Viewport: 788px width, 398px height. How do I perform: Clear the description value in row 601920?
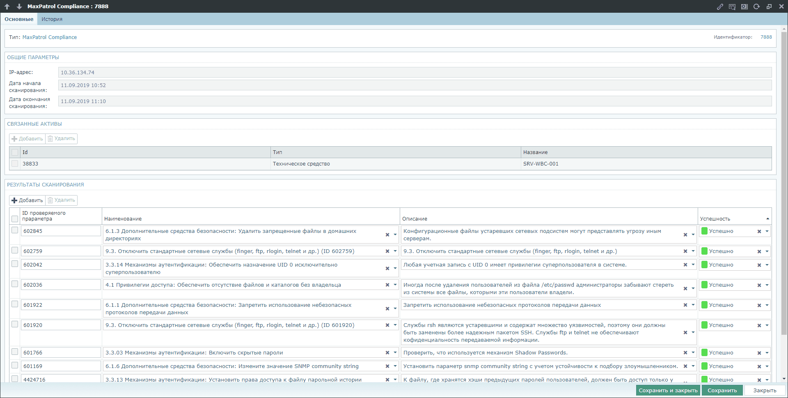click(x=685, y=333)
